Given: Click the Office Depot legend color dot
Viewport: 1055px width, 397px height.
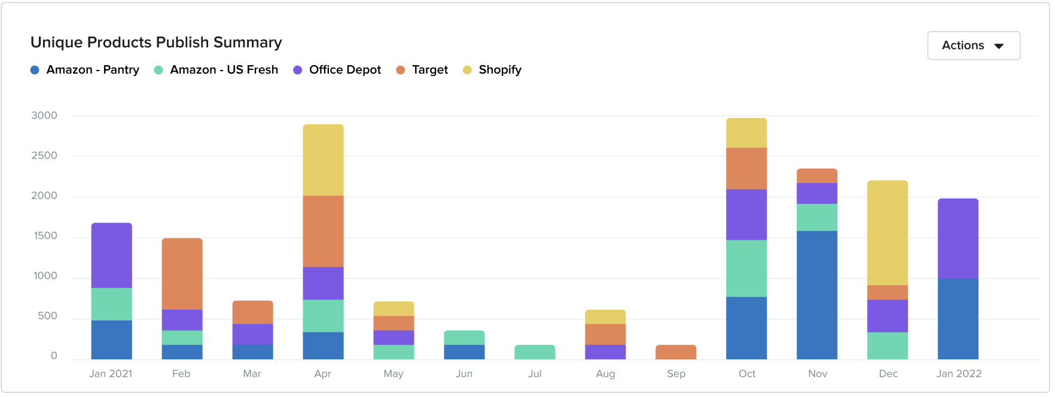Looking at the screenshot, I should click(x=296, y=70).
